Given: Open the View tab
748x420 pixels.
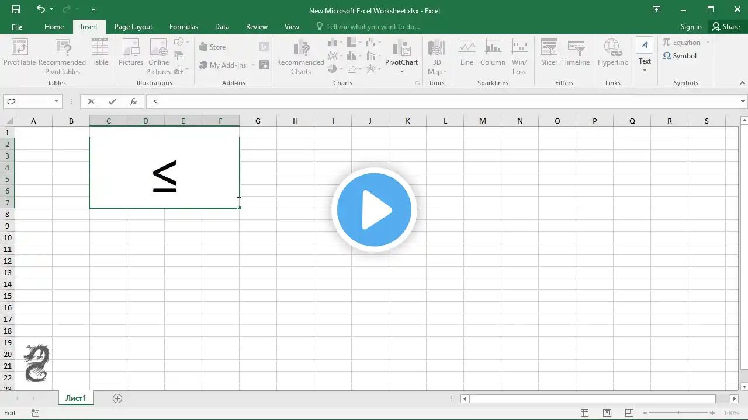Looking at the screenshot, I should pyautogui.click(x=292, y=27).
